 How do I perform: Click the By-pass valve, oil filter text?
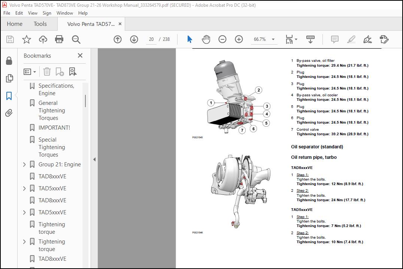pyautogui.click(x=315, y=61)
